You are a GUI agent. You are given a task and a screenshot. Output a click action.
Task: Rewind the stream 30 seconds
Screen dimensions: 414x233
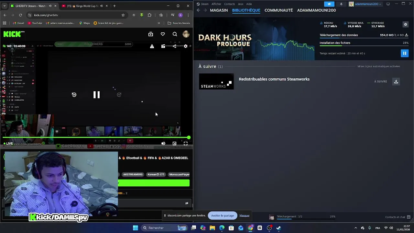(x=74, y=94)
